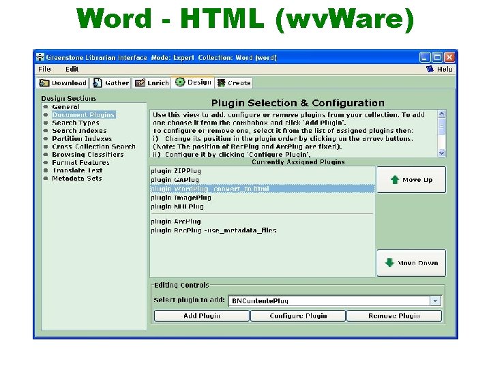Select the Metadata Sets section
The width and height of the screenshot is (491, 368).
click(76, 179)
